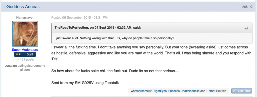Like the post with the Like This button
This screenshot has height=97, width=257.
241,91
